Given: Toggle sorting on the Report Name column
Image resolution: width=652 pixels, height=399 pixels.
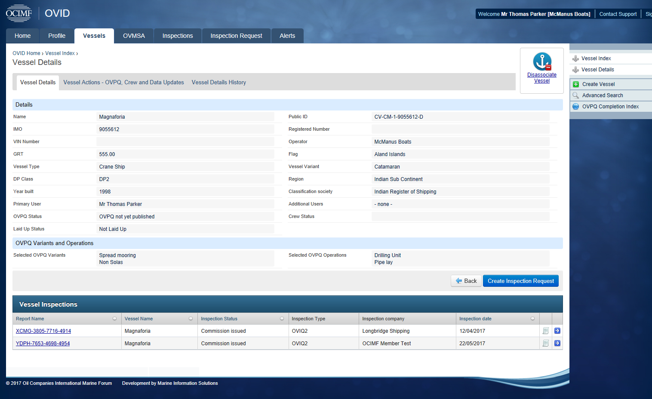Looking at the screenshot, I should (x=114, y=318).
